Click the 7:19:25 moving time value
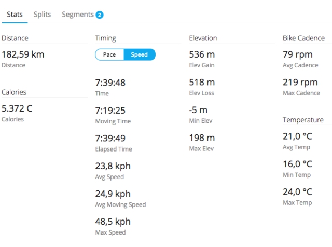The width and height of the screenshot is (332, 247). tap(110, 111)
